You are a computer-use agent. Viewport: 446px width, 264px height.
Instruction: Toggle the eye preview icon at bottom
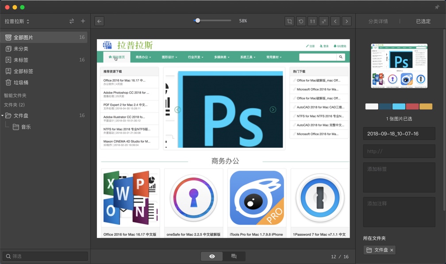pos(211,256)
